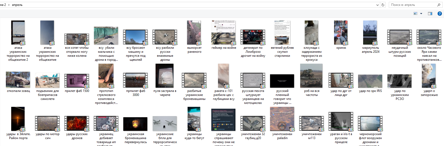444x146 pixels.
Task: Select file 'дегенерат по Ломброзо'
Action: coord(253,43)
